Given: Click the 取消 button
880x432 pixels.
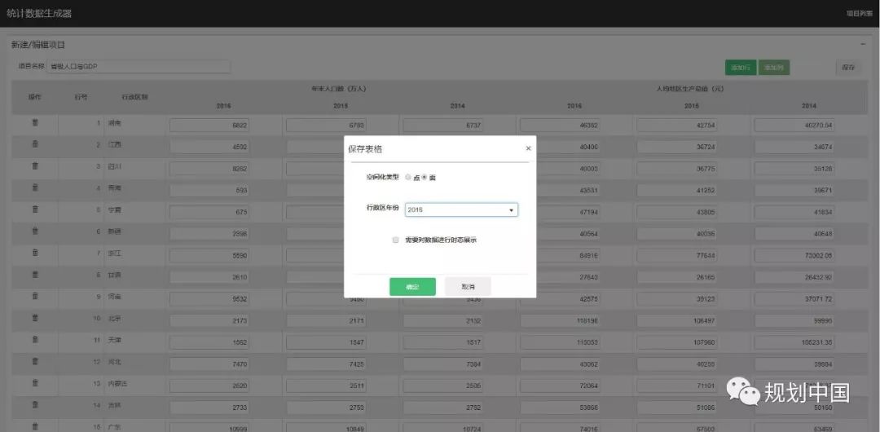Looking at the screenshot, I should click(x=468, y=287).
